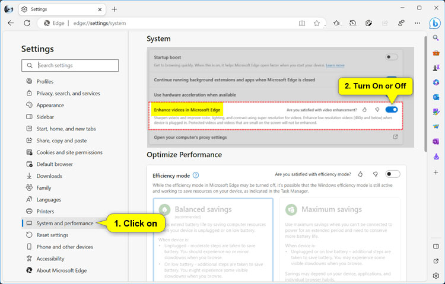This screenshot has height=284, width=445.
Task: Click the sidebar plus Customize icon
Action: [x=436, y=172]
